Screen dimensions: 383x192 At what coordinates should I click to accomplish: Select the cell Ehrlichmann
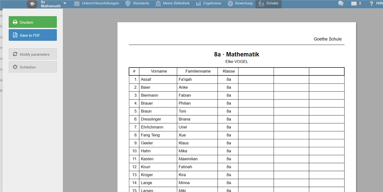coord(158,127)
